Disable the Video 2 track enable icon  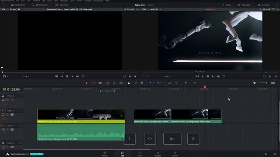(3, 100)
